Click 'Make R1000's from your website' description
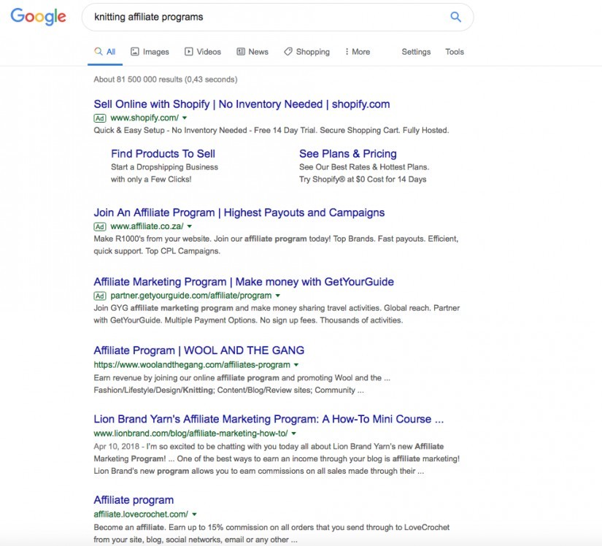The height and width of the screenshot is (546, 602). (276, 245)
